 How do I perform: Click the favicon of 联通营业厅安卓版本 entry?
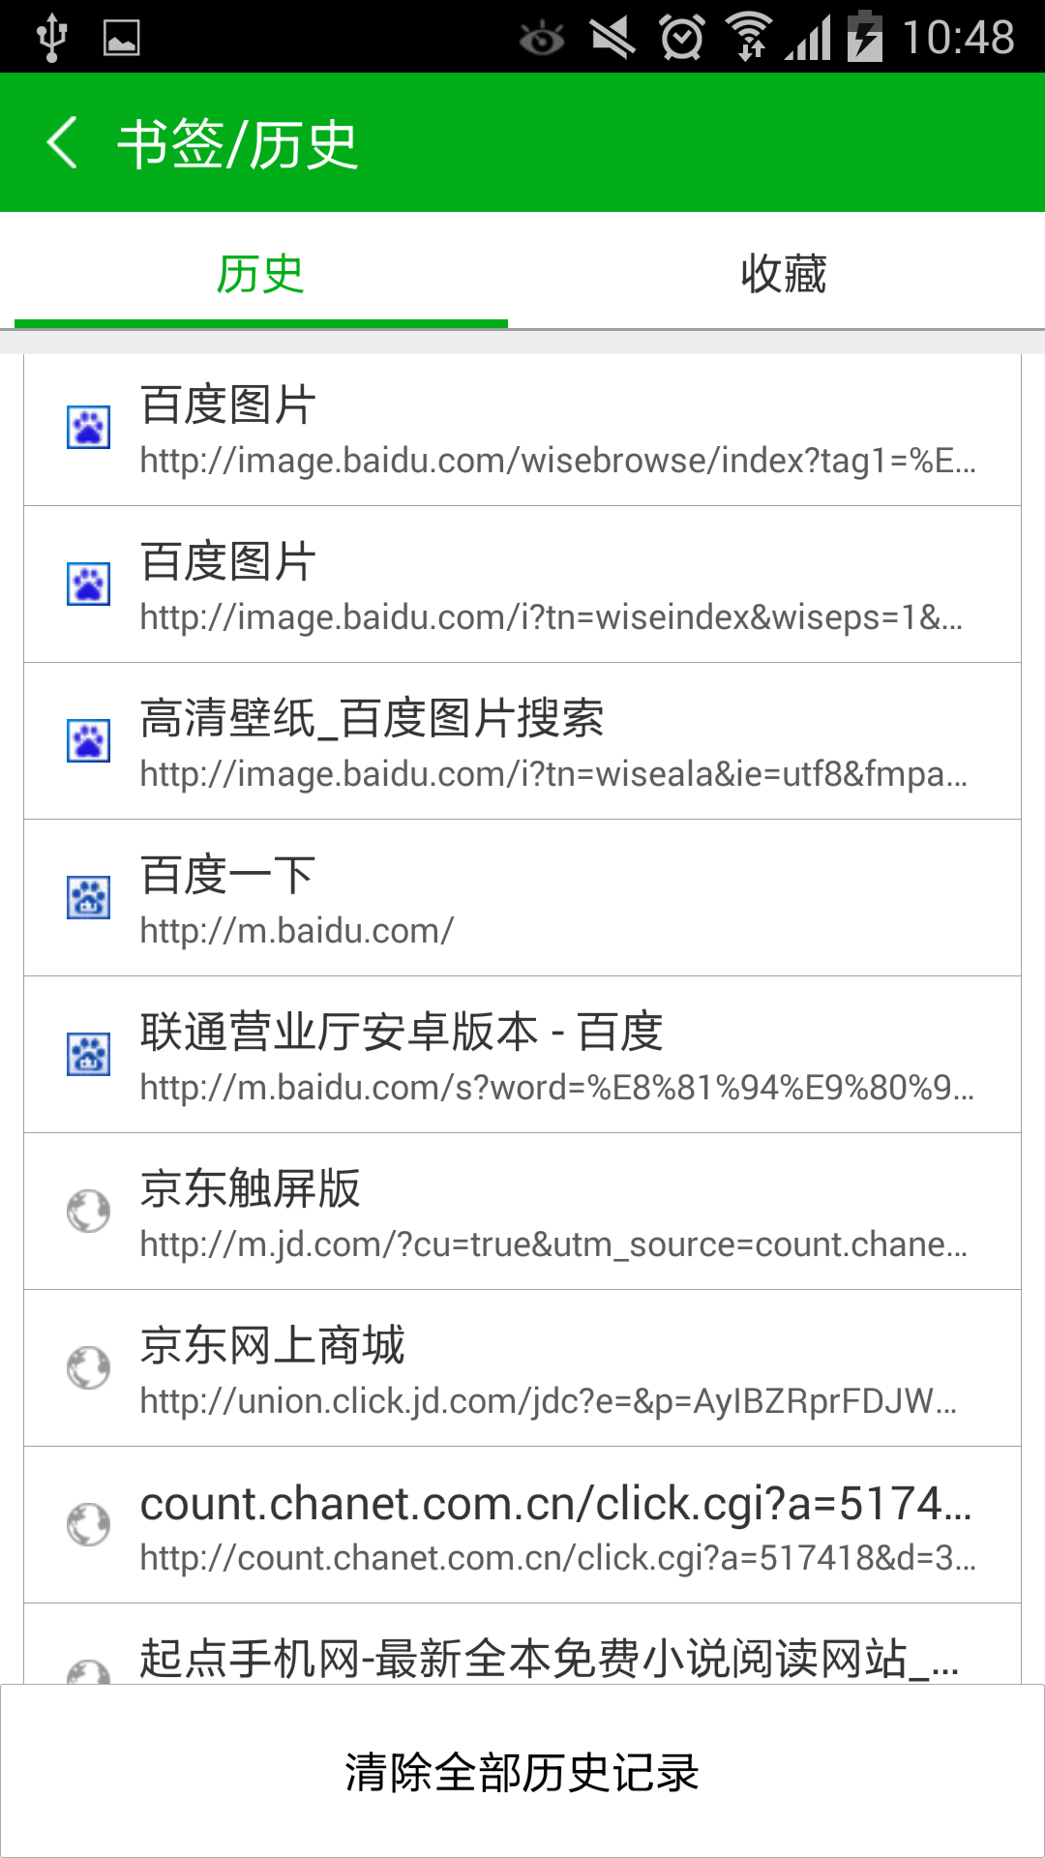coord(88,1055)
